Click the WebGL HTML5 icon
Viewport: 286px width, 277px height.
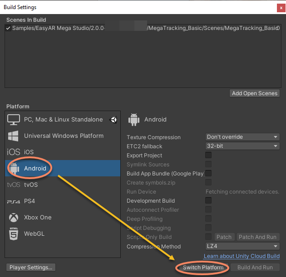point(14,234)
